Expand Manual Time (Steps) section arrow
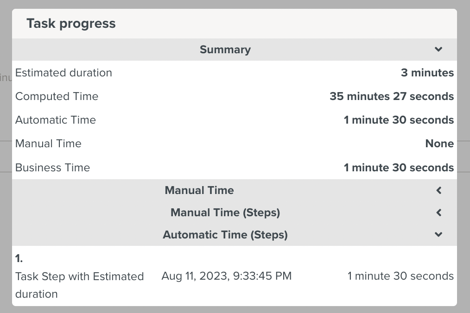Viewport: 470px width, 313px height. pos(438,213)
